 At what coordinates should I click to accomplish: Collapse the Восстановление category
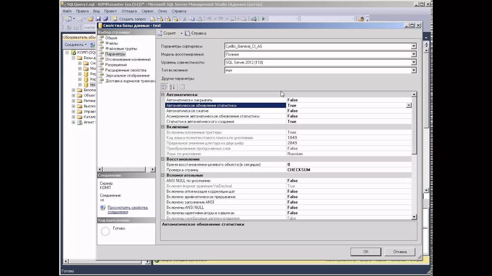click(x=163, y=159)
